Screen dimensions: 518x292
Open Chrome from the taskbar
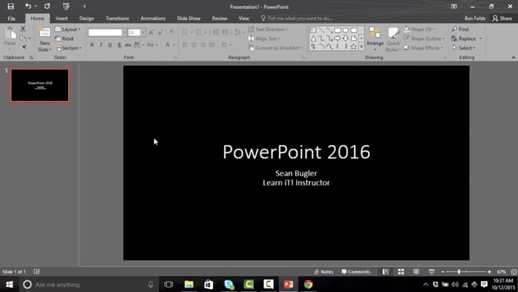309,285
